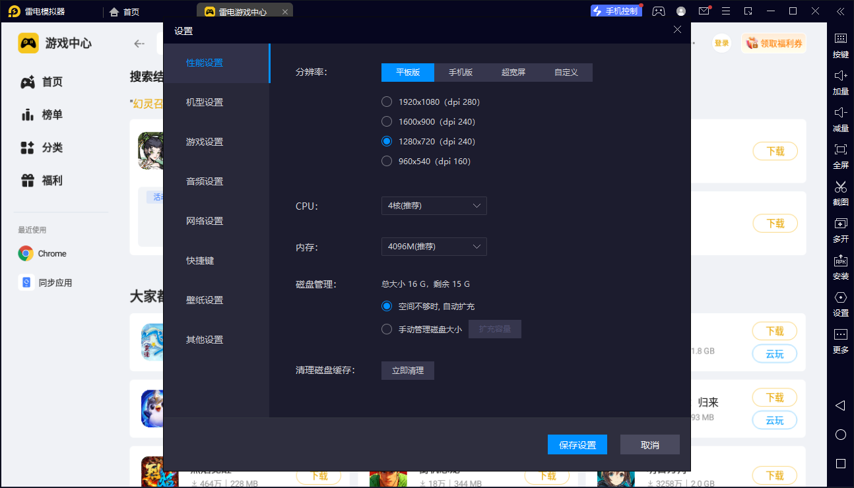Close the 设置 dialog with the X
This screenshot has height=488, width=854.
point(677,30)
